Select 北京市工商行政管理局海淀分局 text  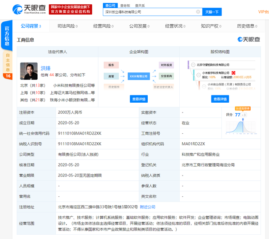tap(208, 165)
